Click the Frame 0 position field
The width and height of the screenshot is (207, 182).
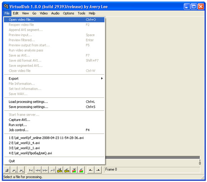pos(152,170)
